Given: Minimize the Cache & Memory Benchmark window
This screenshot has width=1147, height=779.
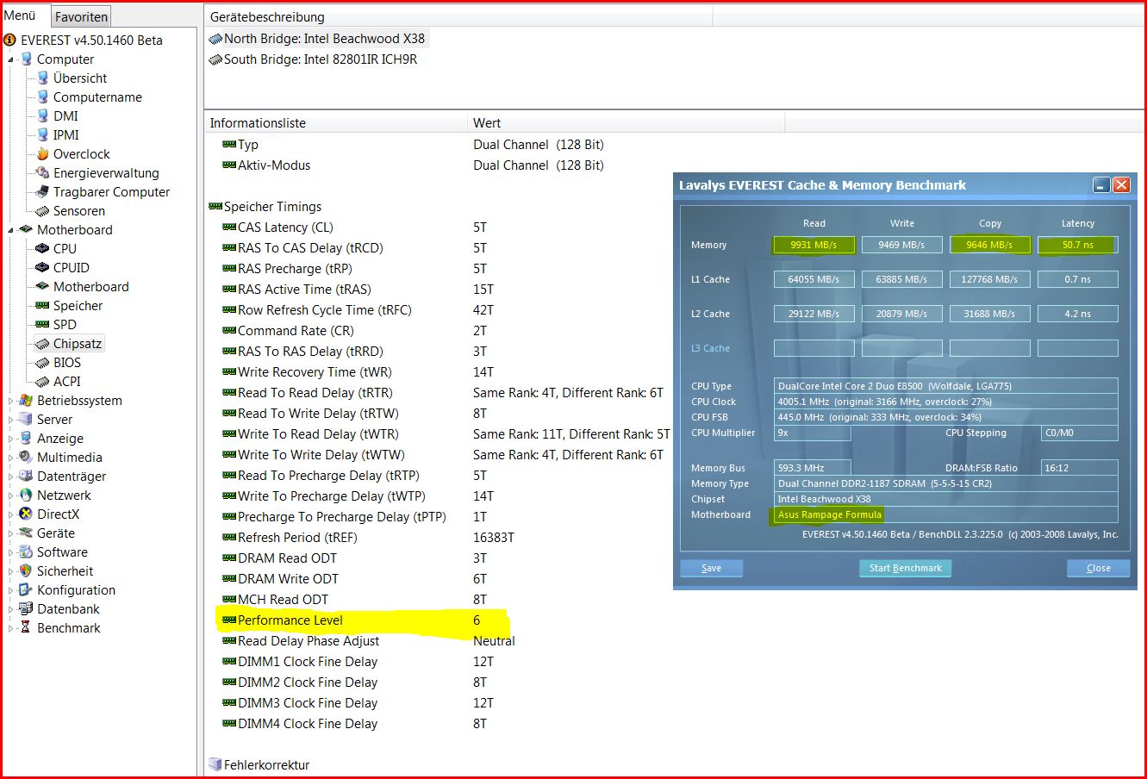Looking at the screenshot, I should coord(1101,184).
